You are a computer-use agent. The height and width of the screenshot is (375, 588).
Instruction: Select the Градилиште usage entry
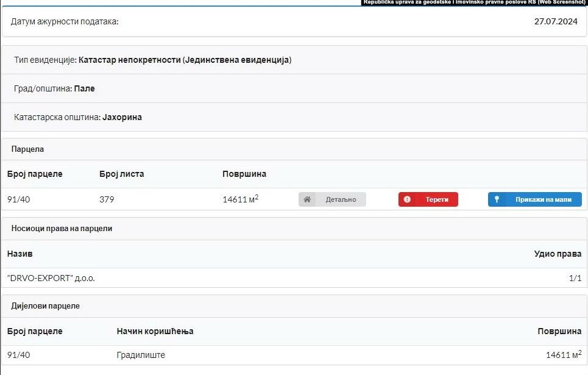point(141,355)
